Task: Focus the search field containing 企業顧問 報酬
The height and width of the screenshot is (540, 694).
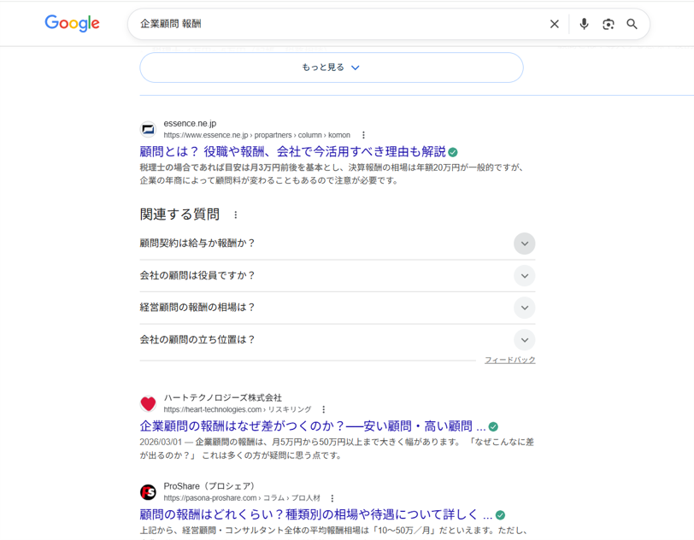Action: coord(333,24)
